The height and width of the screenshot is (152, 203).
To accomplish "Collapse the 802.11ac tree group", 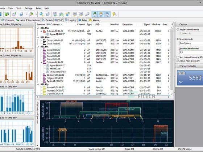I will click(38, 28).
